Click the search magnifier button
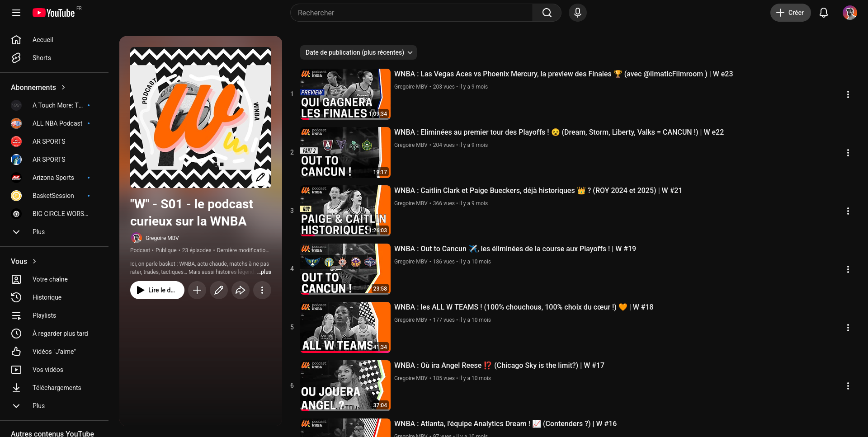The width and height of the screenshot is (868, 437). click(x=547, y=13)
